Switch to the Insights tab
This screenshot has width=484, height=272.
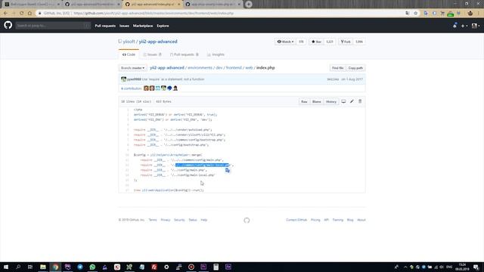click(x=216, y=54)
